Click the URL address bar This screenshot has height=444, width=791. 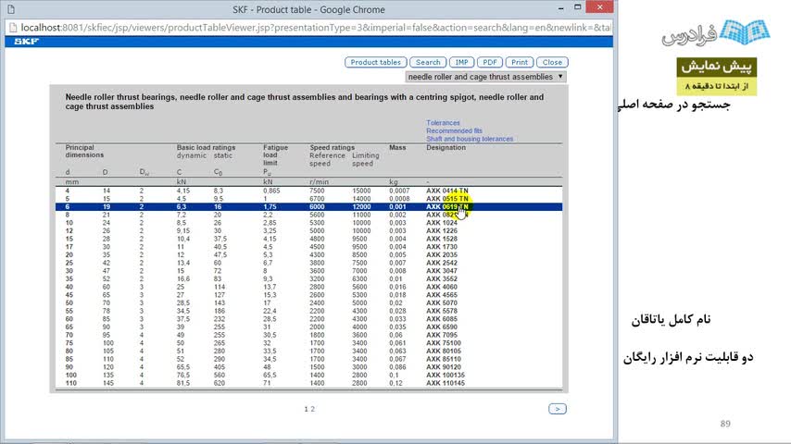click(315, 28)
